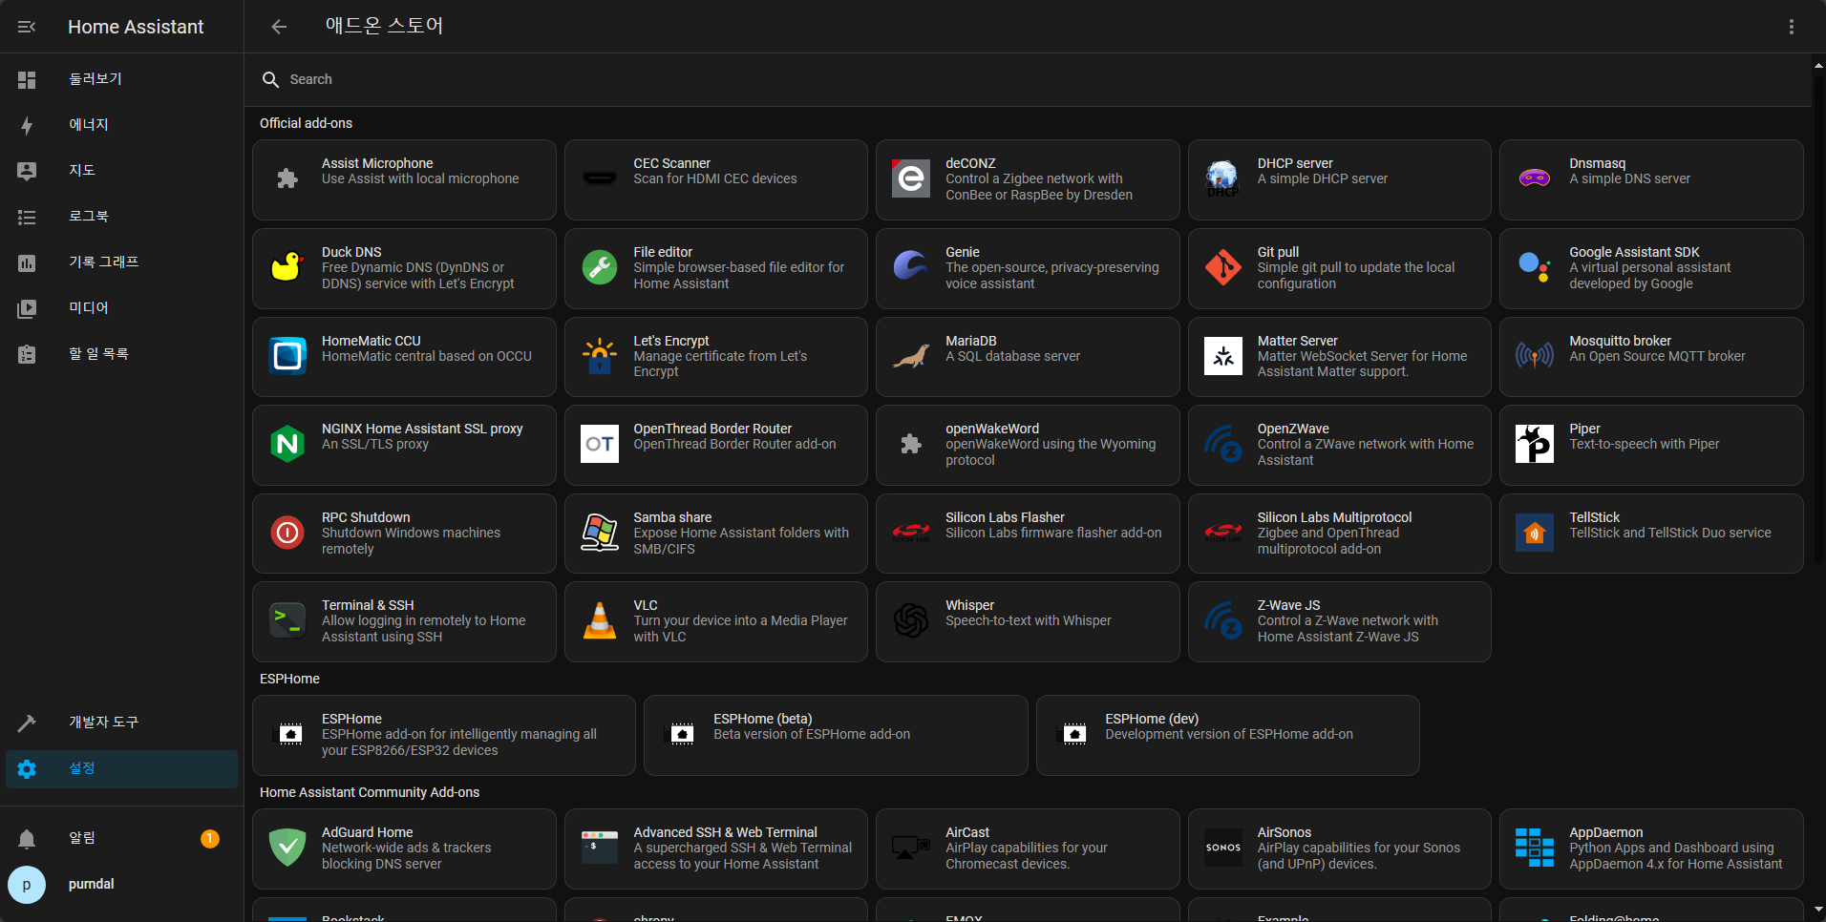The height and width of the screenshot is (922, 1826).
Task: Click the VLC traffic cone icon
Action: pos(600,620)
